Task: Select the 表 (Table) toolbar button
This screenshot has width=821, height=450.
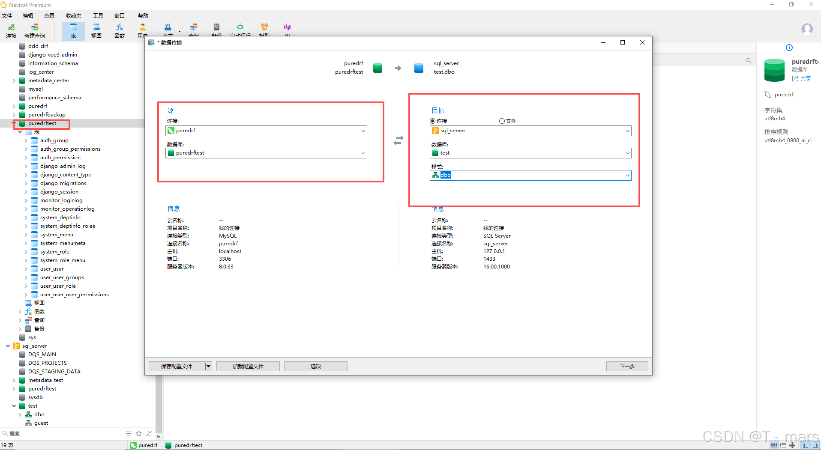Action: (73, 31)
